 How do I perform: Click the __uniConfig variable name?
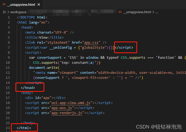click(x=60, y=48)
